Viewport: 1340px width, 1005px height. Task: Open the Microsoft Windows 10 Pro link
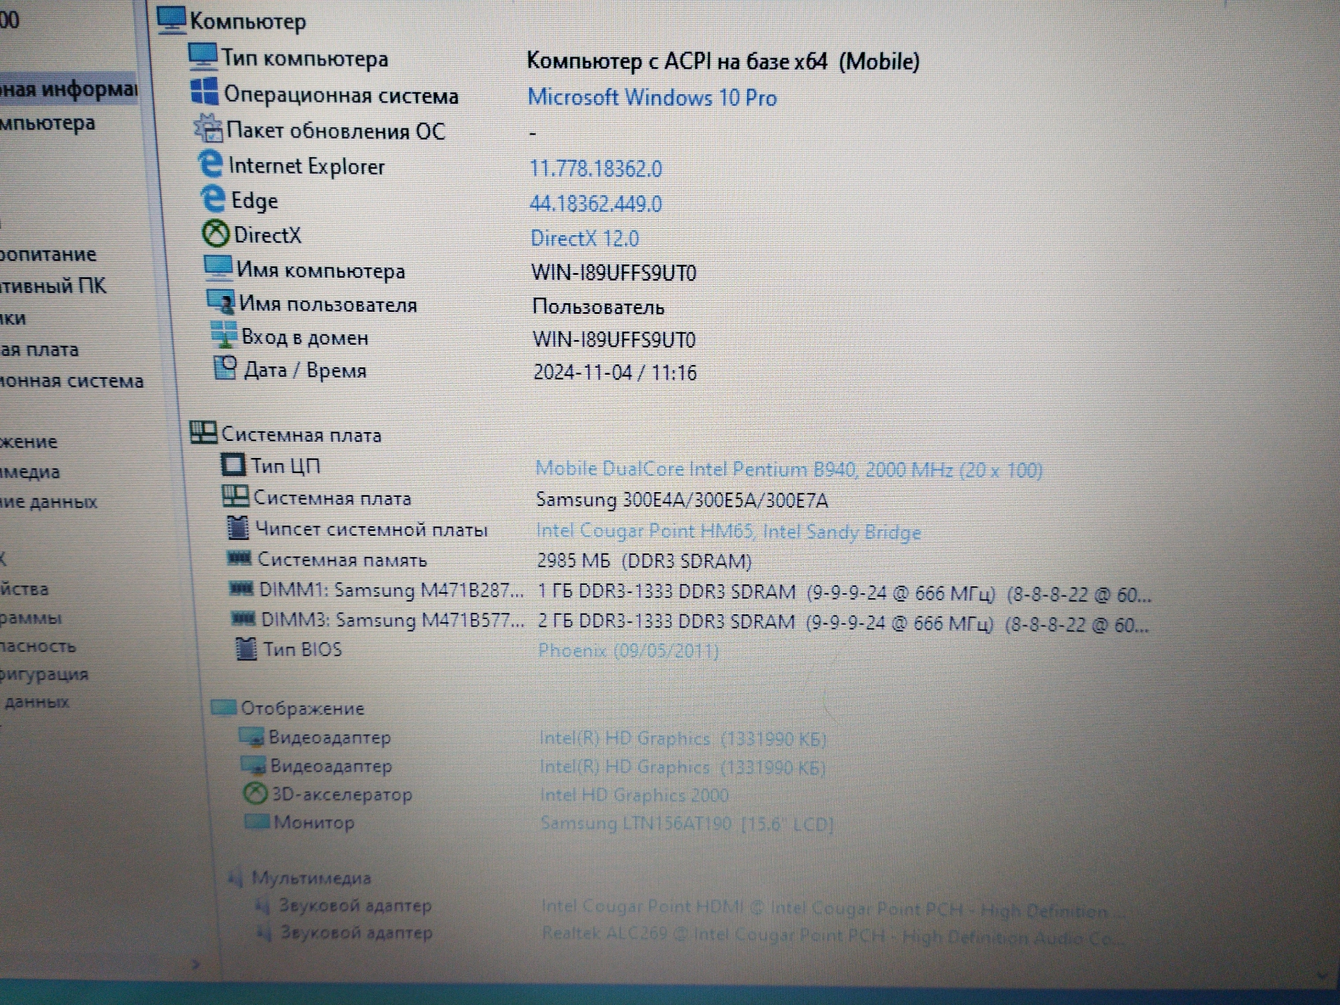pos(652,97)
